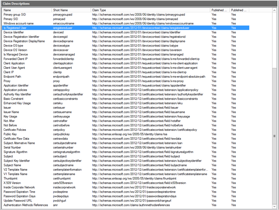Image resolution: width=279 pixels, height=210 pixels.
Task: Select the V2 Template Name row
Action: click(x=126, y=170)
